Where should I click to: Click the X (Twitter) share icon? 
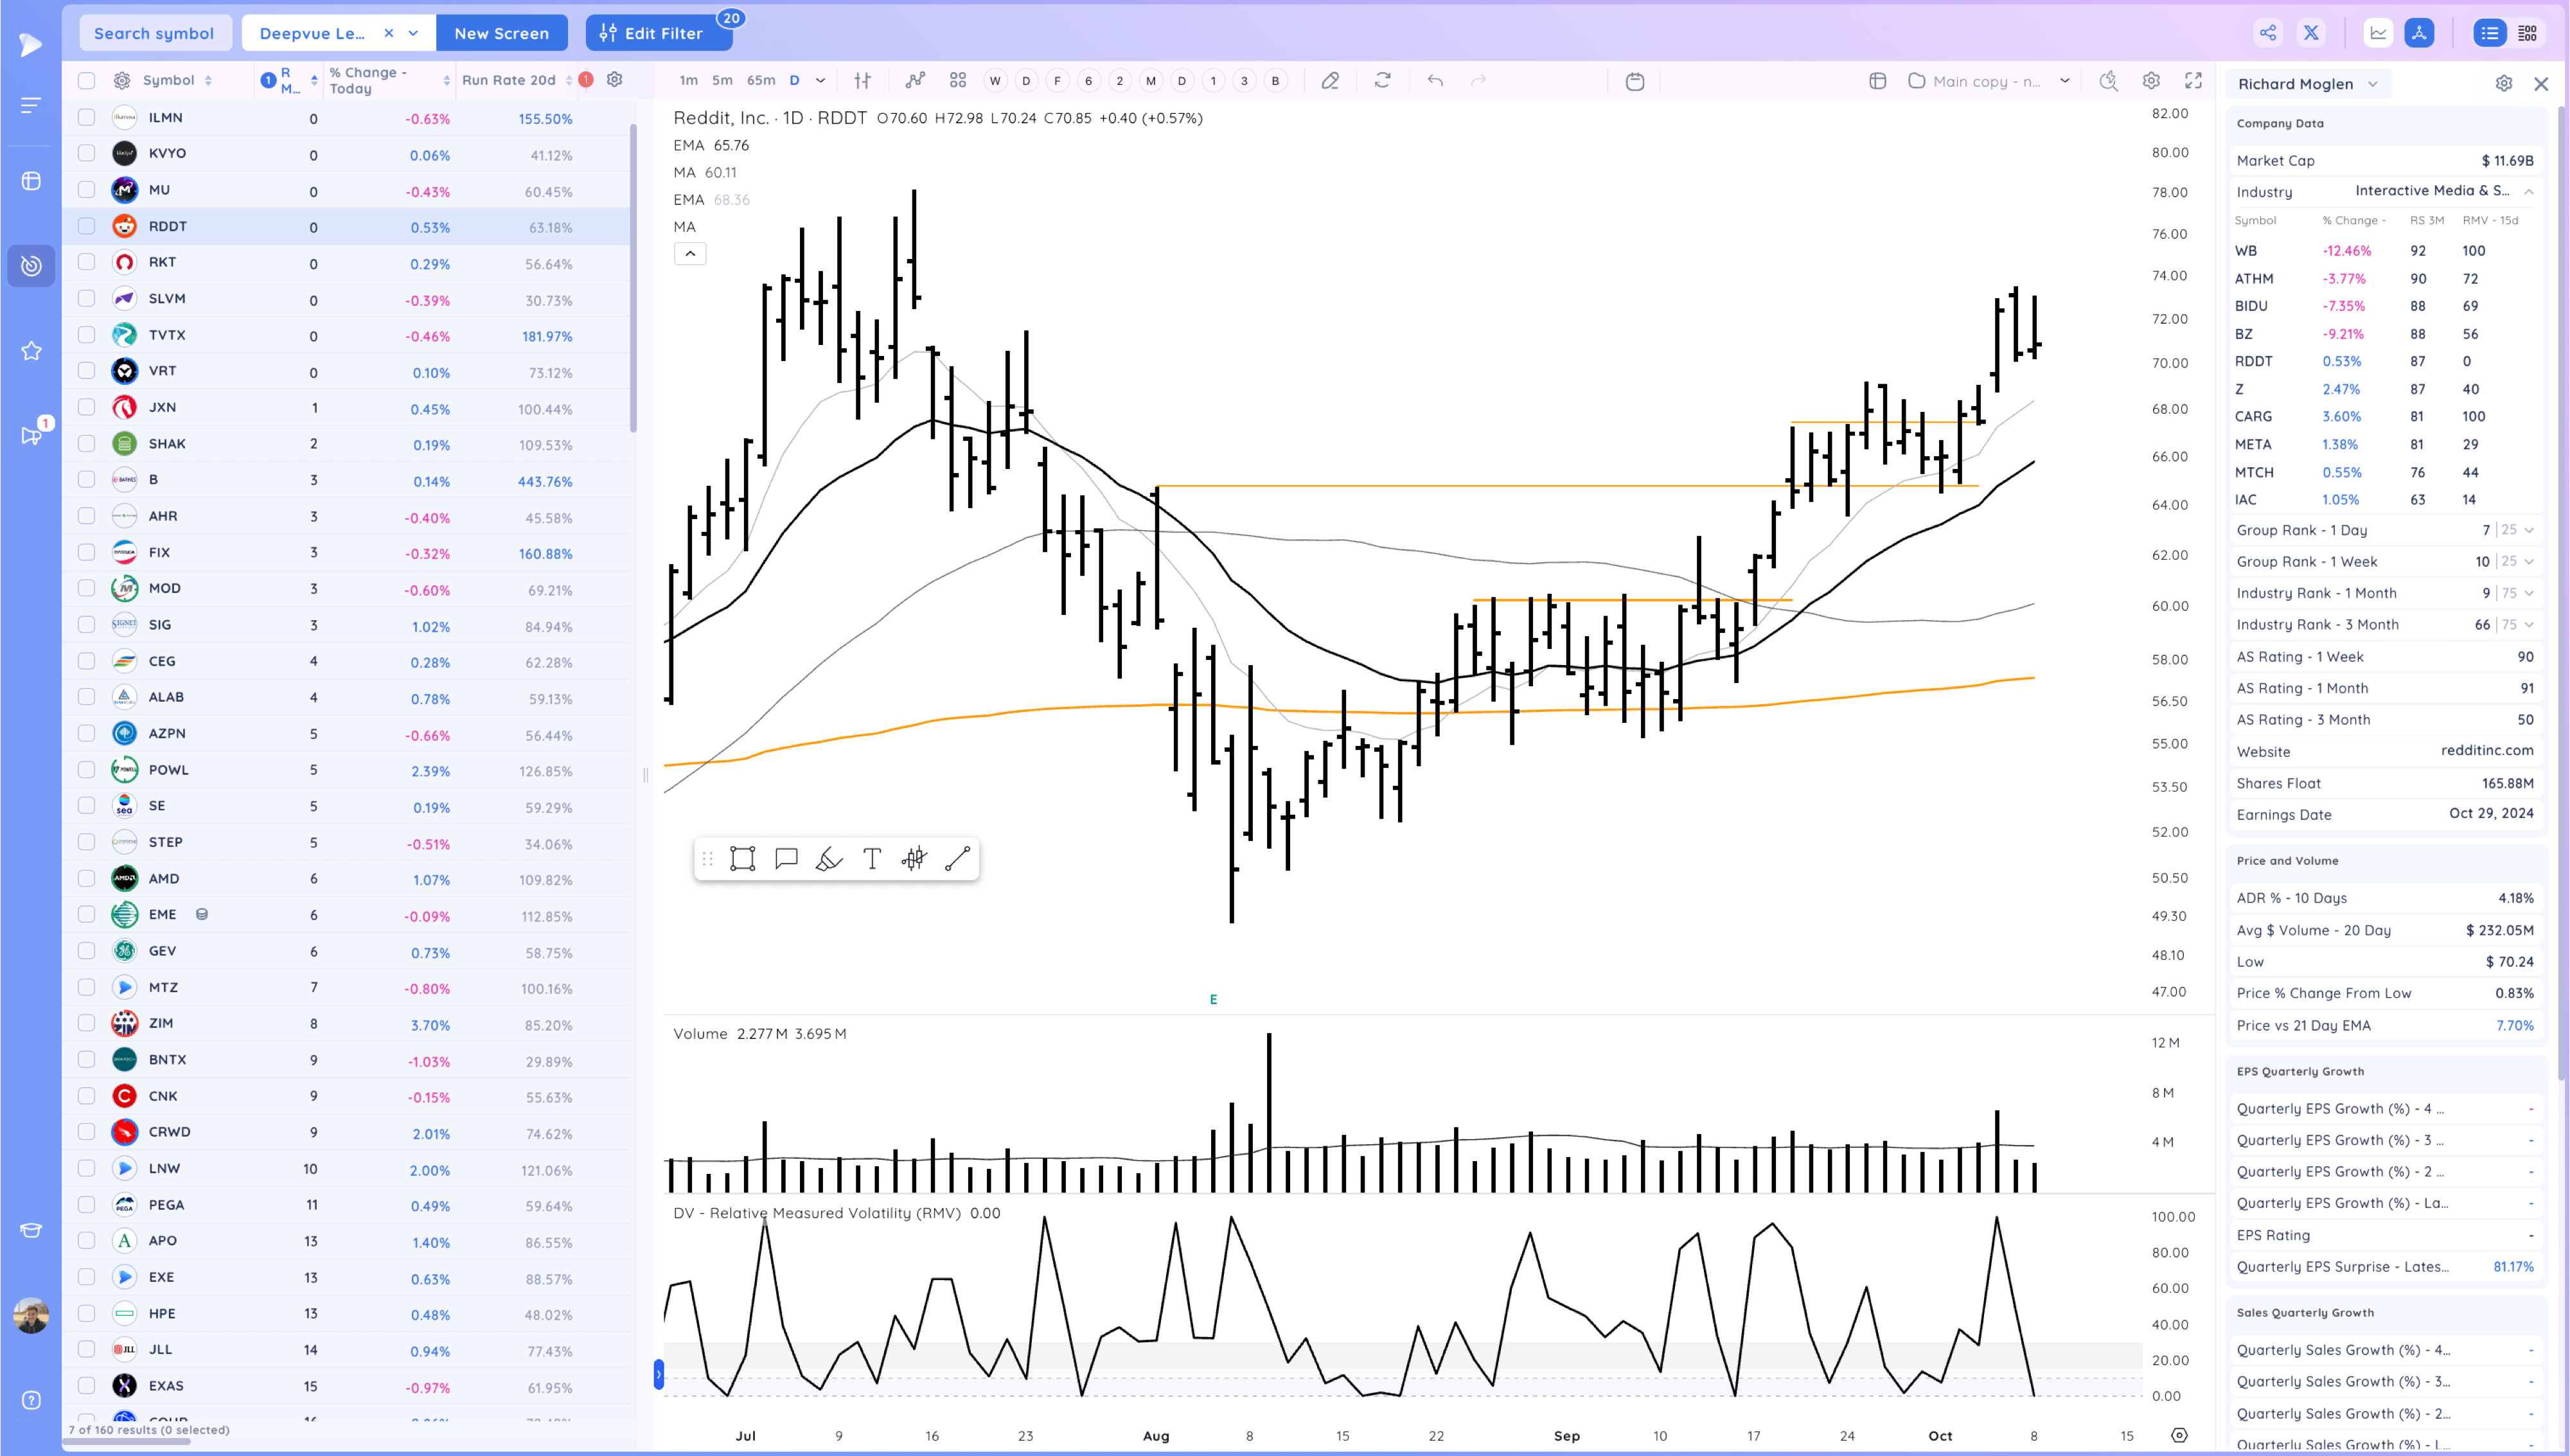coord(2311,33)
